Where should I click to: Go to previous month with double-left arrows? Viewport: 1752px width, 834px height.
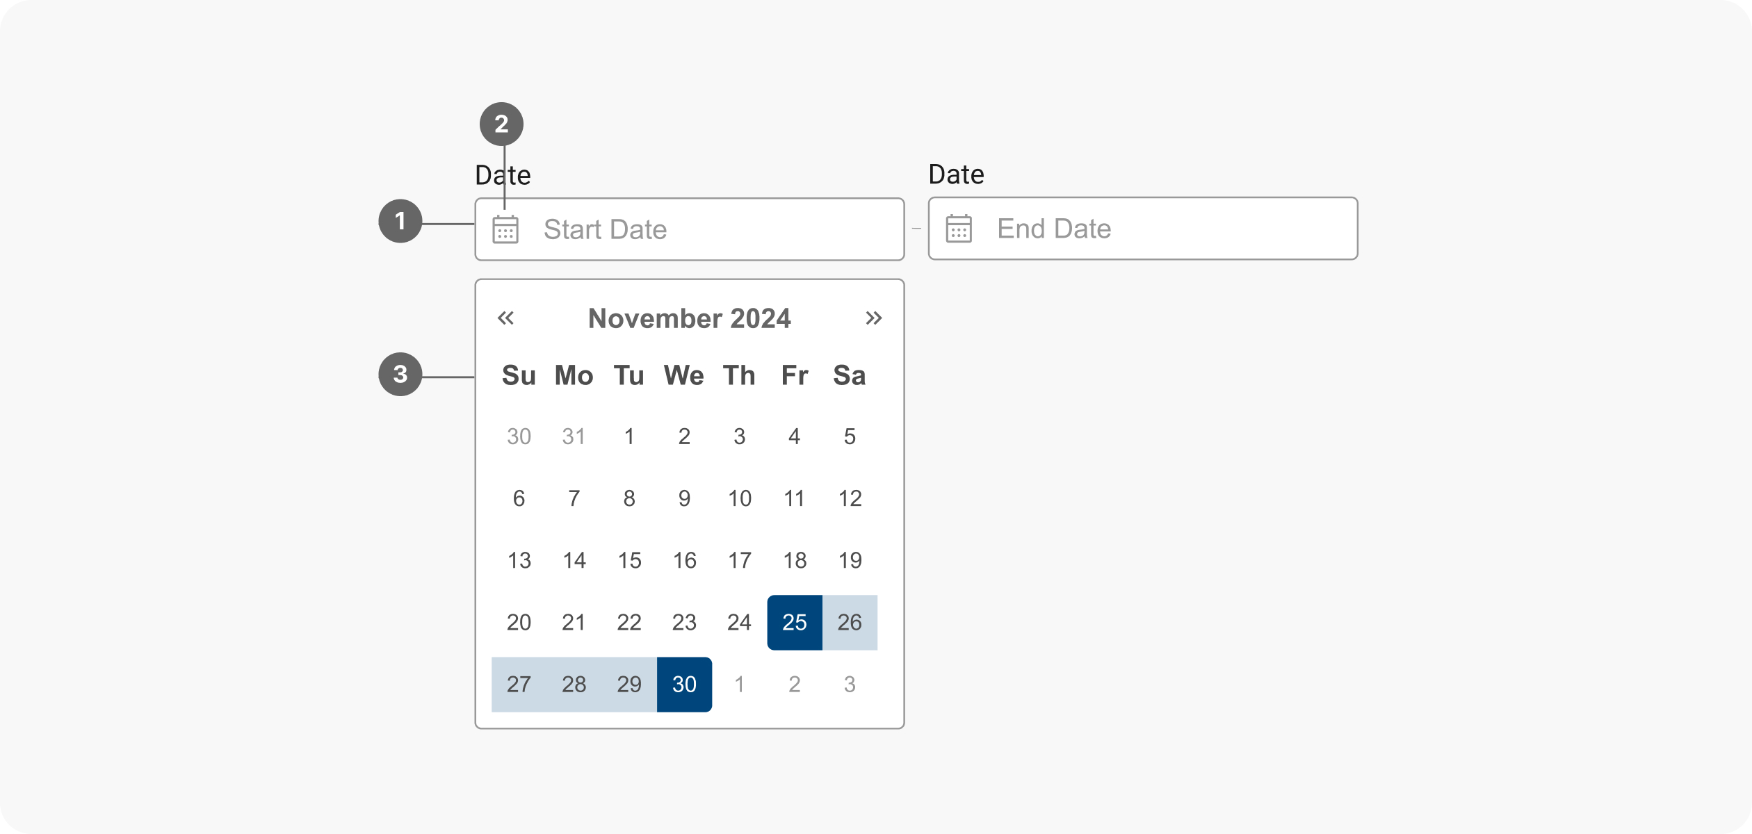coord(505,318)
